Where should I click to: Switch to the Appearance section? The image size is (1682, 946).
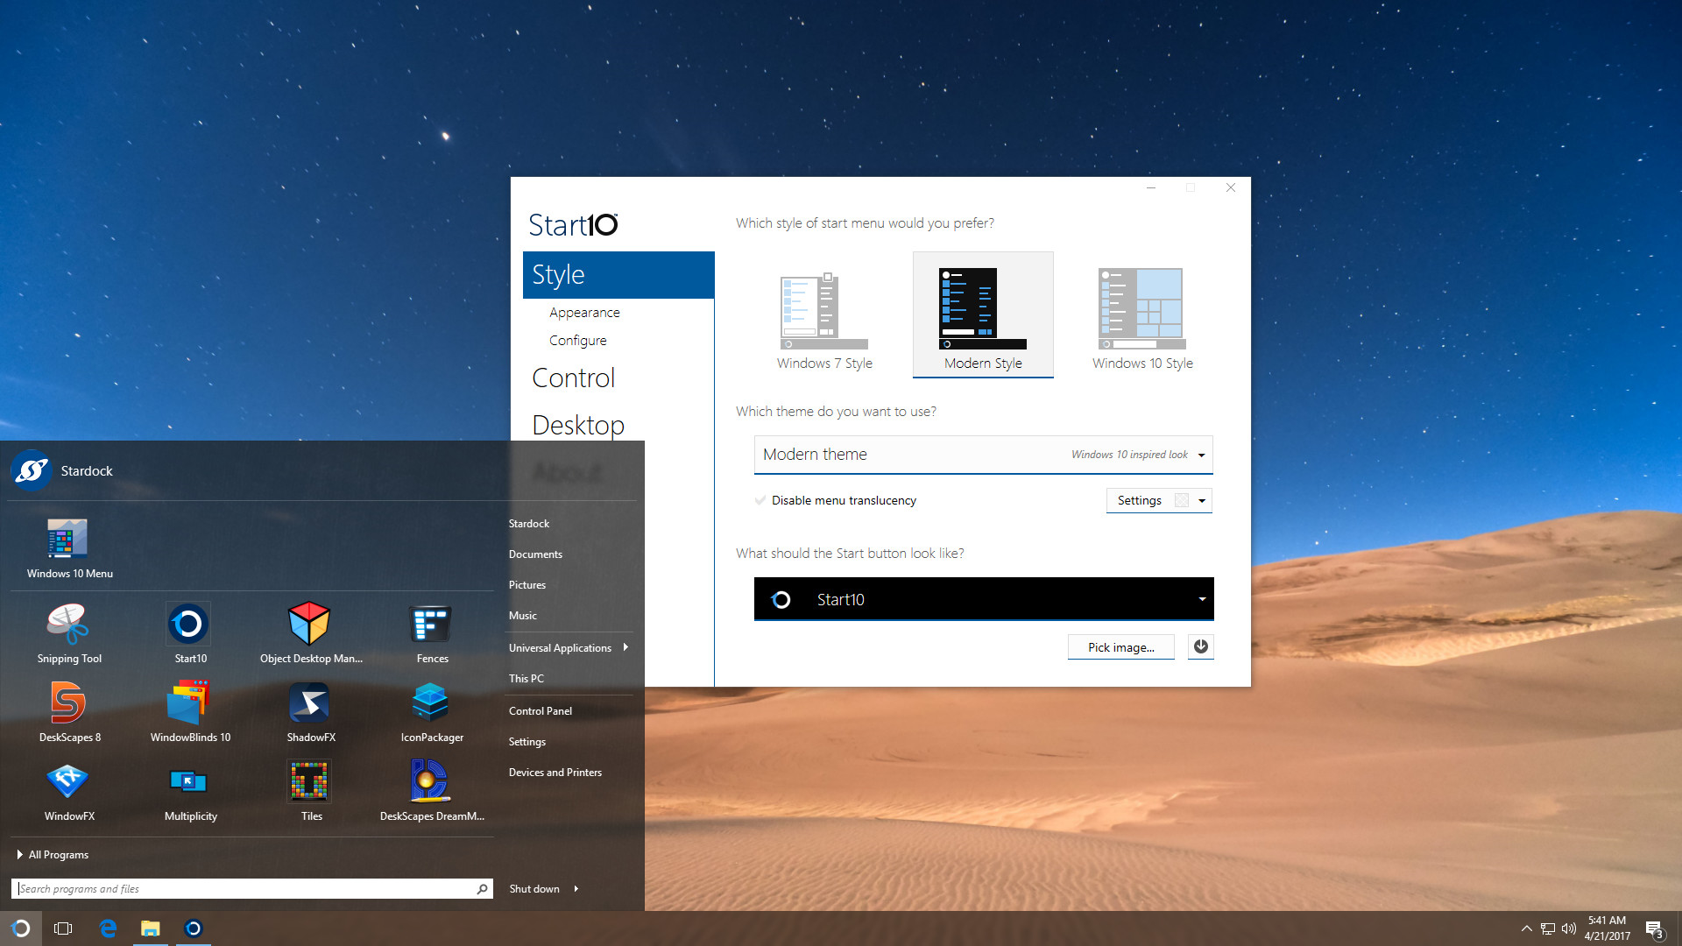point(584,312)
